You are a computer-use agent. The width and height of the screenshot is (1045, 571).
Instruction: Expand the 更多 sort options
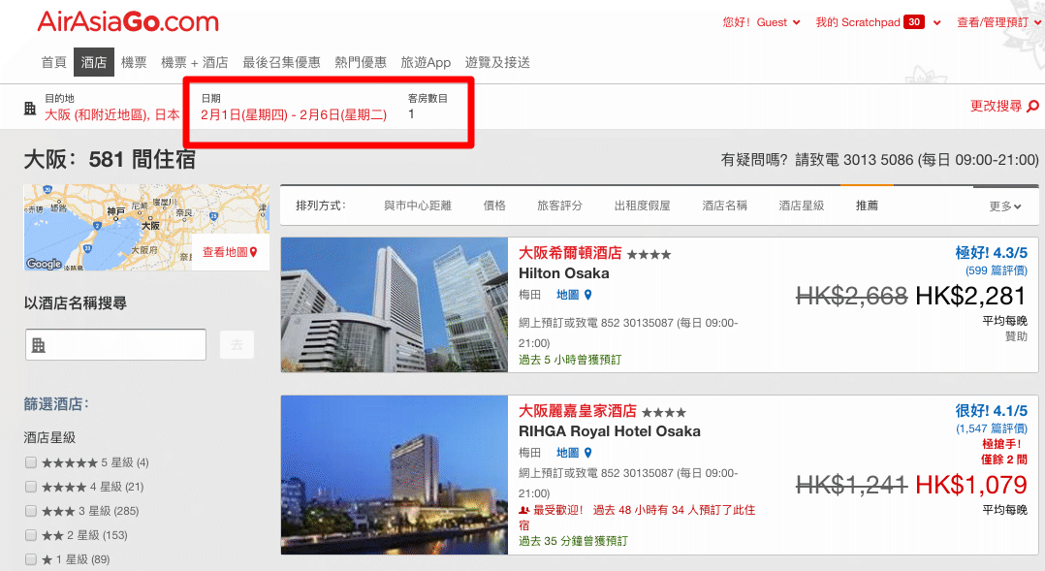pyautogui.click(x=1005, y=206)
